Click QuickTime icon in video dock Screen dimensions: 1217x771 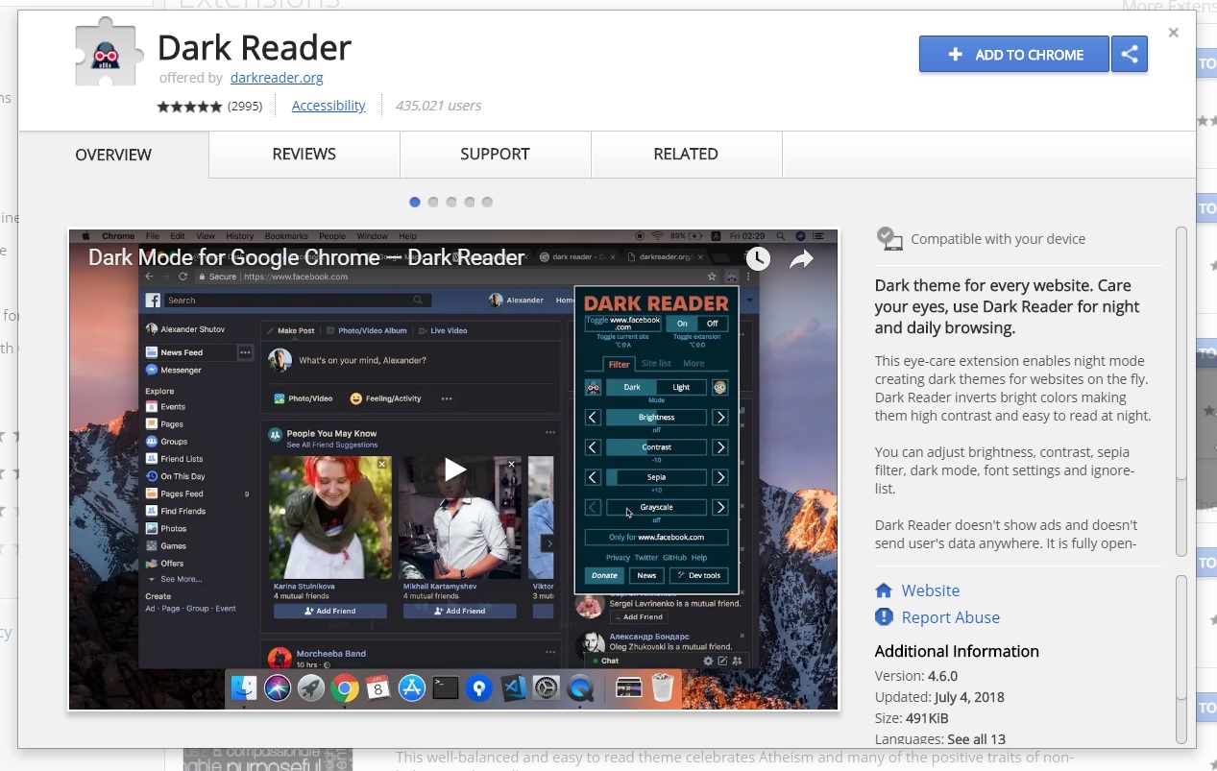pos(580,687)
